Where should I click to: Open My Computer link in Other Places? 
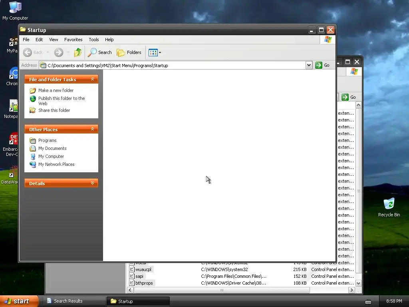[51, 156]
